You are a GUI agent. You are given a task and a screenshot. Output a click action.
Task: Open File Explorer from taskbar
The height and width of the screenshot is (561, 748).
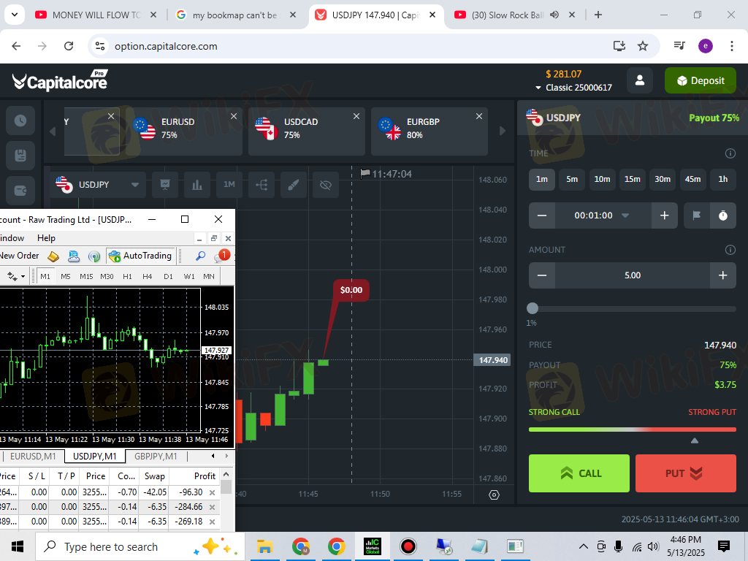pos(264,546)
